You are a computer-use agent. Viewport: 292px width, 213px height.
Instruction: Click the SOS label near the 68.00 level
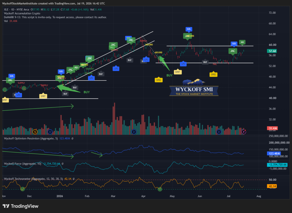pyautogui.click(x=189, y=29)
